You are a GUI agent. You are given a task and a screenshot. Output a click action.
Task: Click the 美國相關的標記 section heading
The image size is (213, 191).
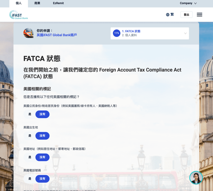tap(37, 89)
